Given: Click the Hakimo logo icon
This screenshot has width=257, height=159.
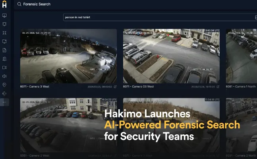Looking at the screenshot, I should 4,4.
